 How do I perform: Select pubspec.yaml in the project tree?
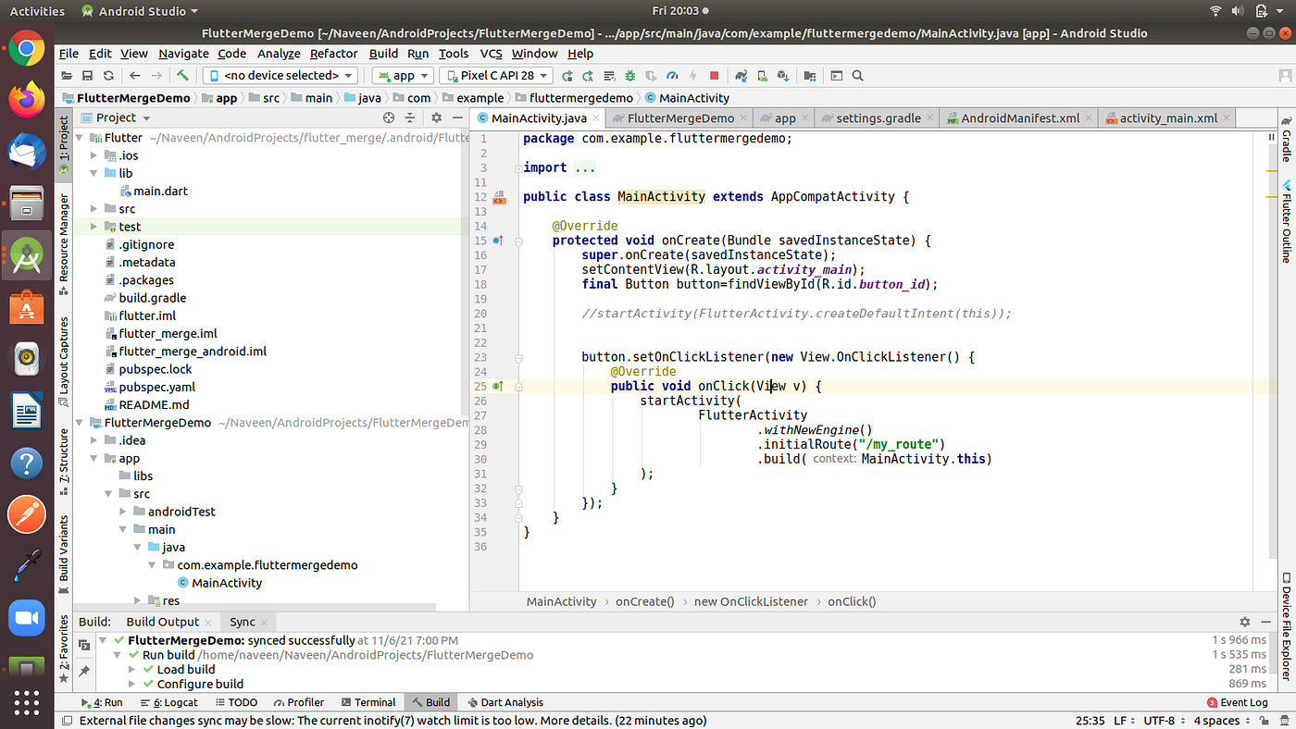tap(156, 387)
